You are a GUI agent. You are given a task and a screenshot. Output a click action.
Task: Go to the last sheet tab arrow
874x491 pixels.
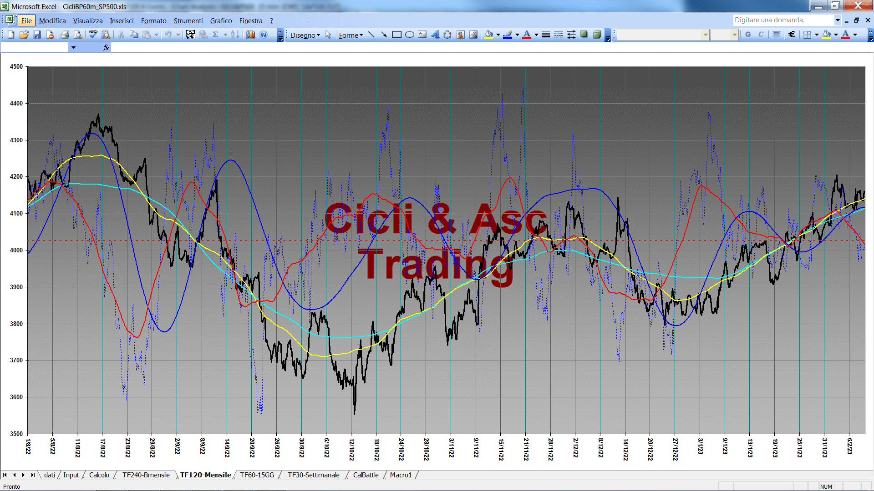click(32, 475)
